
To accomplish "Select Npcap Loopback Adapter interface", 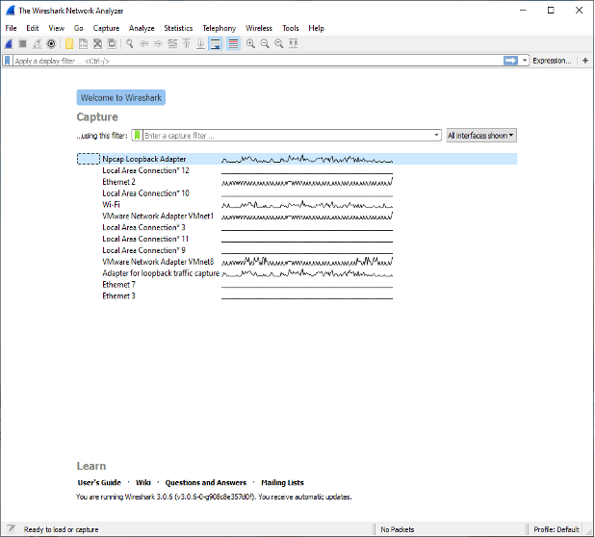I will [x=297, y=159].
